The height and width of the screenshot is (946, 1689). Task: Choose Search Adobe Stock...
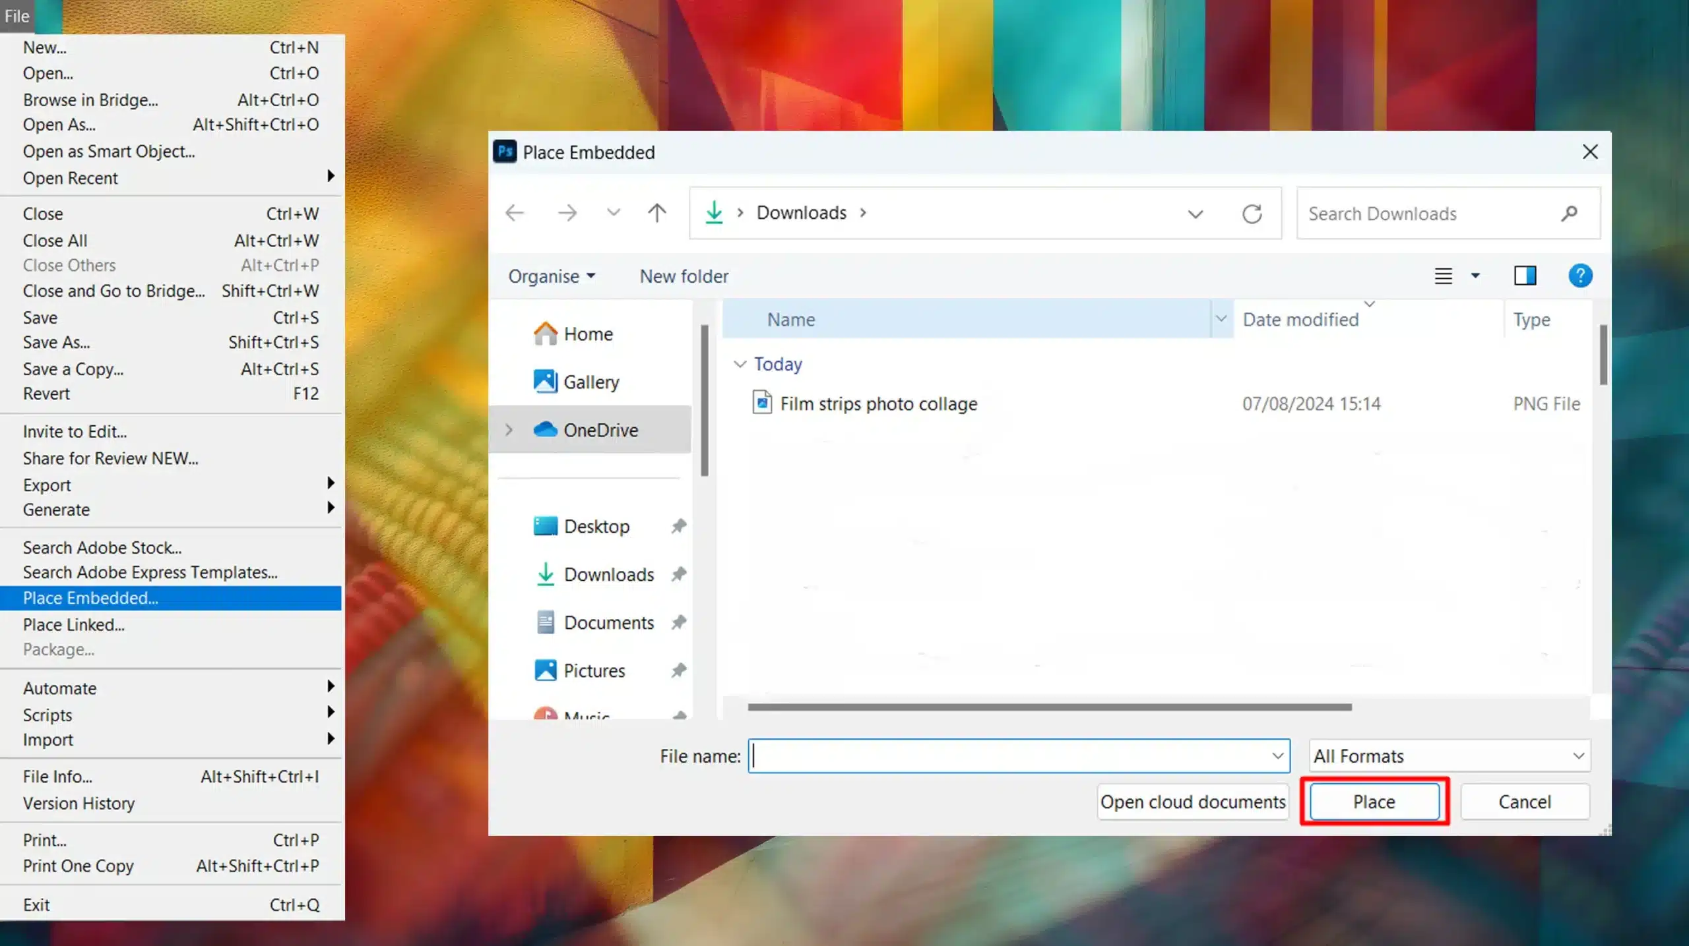pos(170,547)
